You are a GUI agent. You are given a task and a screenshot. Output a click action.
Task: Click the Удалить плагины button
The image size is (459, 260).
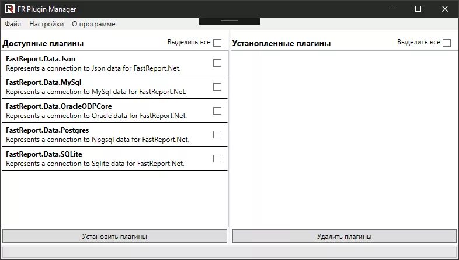point(345,236)
